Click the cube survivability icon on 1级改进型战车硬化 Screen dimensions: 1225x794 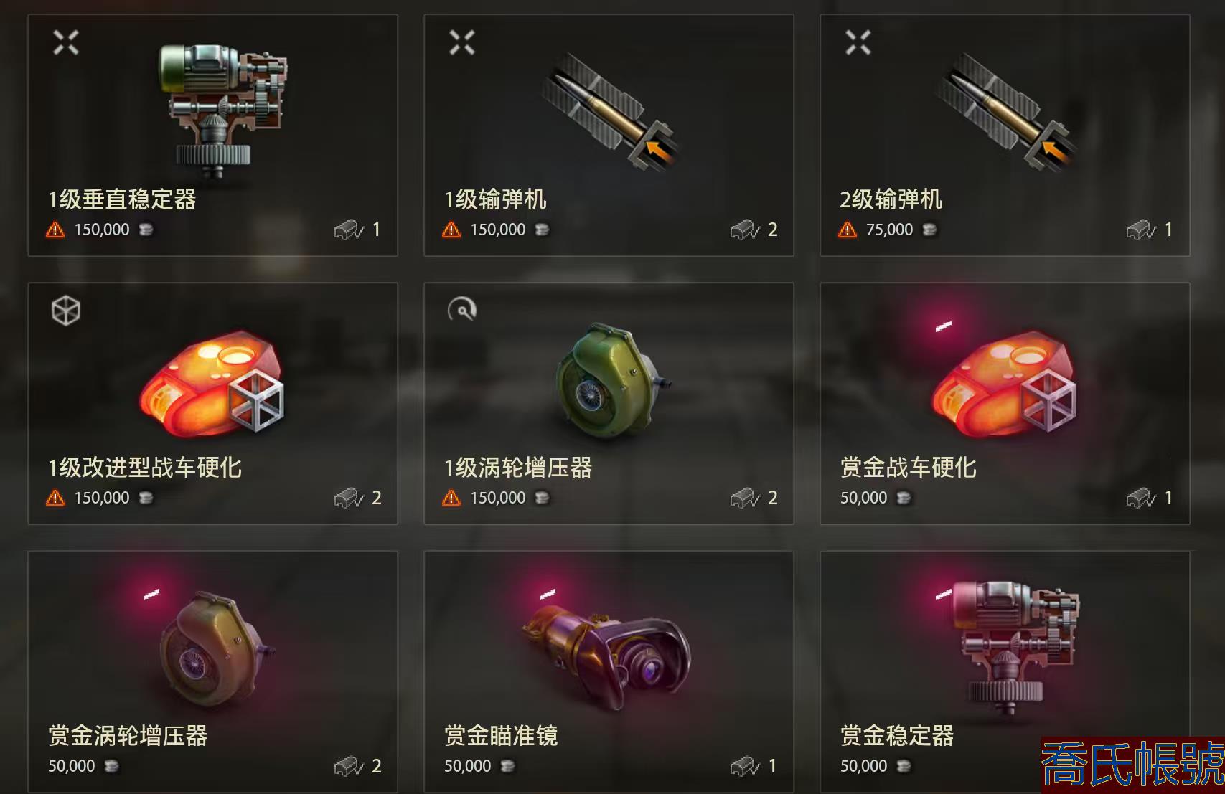(x=66, y=311)
